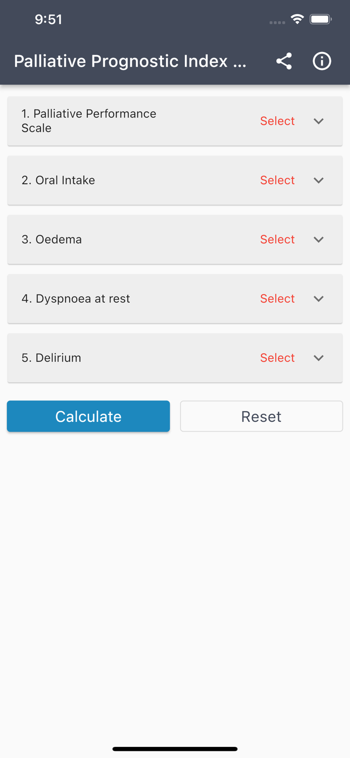Tap the battery status icon
This screenshot has width=350, height=758.
[321, 19]
